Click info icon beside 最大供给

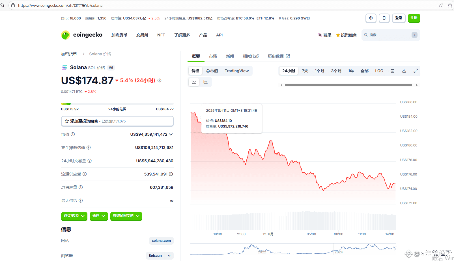pyautogui.click(x=81, y=201)
